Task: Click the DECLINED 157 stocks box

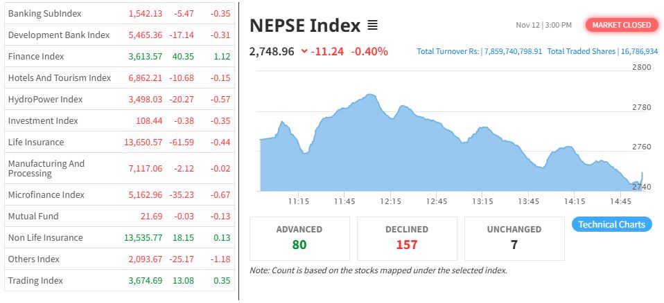Action: point(407,237)
